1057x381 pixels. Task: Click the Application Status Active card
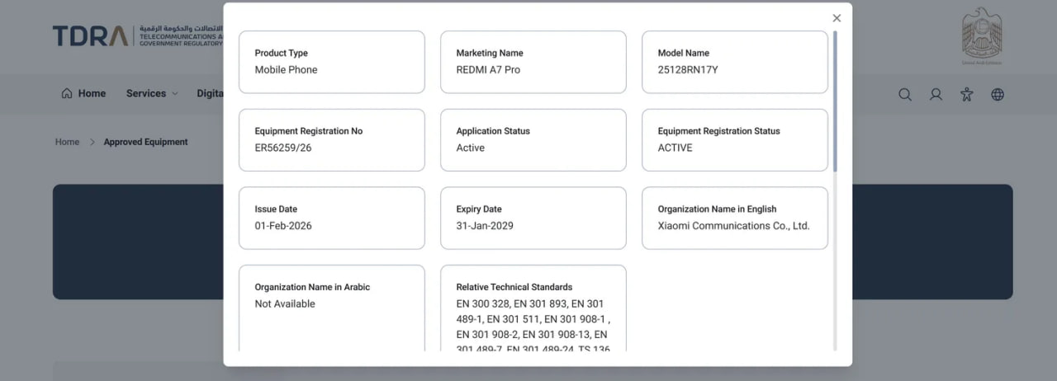click(x=533, y=140)
